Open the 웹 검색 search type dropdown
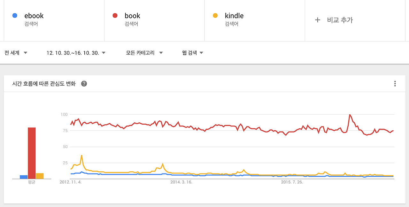The height and width of the screenshot is (207, 409). (193, 53)
